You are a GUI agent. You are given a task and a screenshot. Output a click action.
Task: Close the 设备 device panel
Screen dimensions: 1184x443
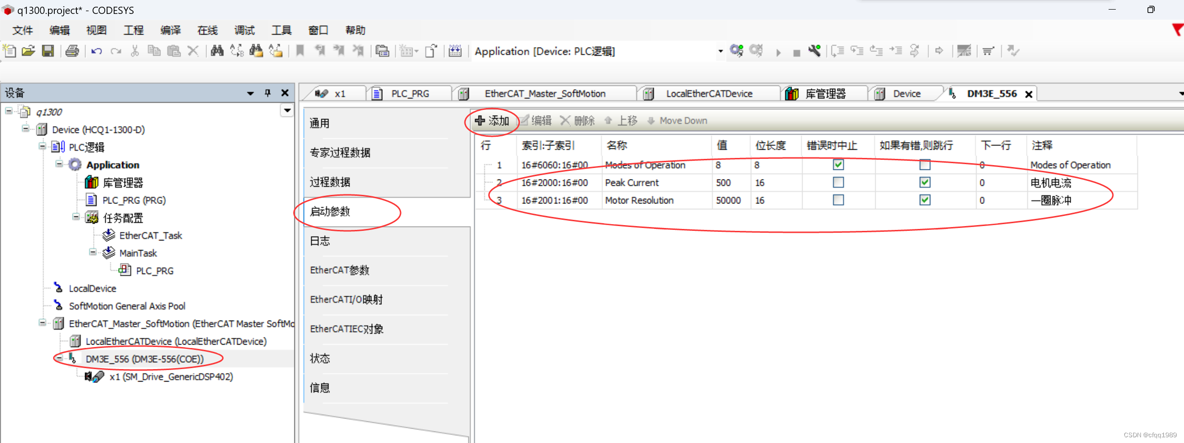click(285, 93)
